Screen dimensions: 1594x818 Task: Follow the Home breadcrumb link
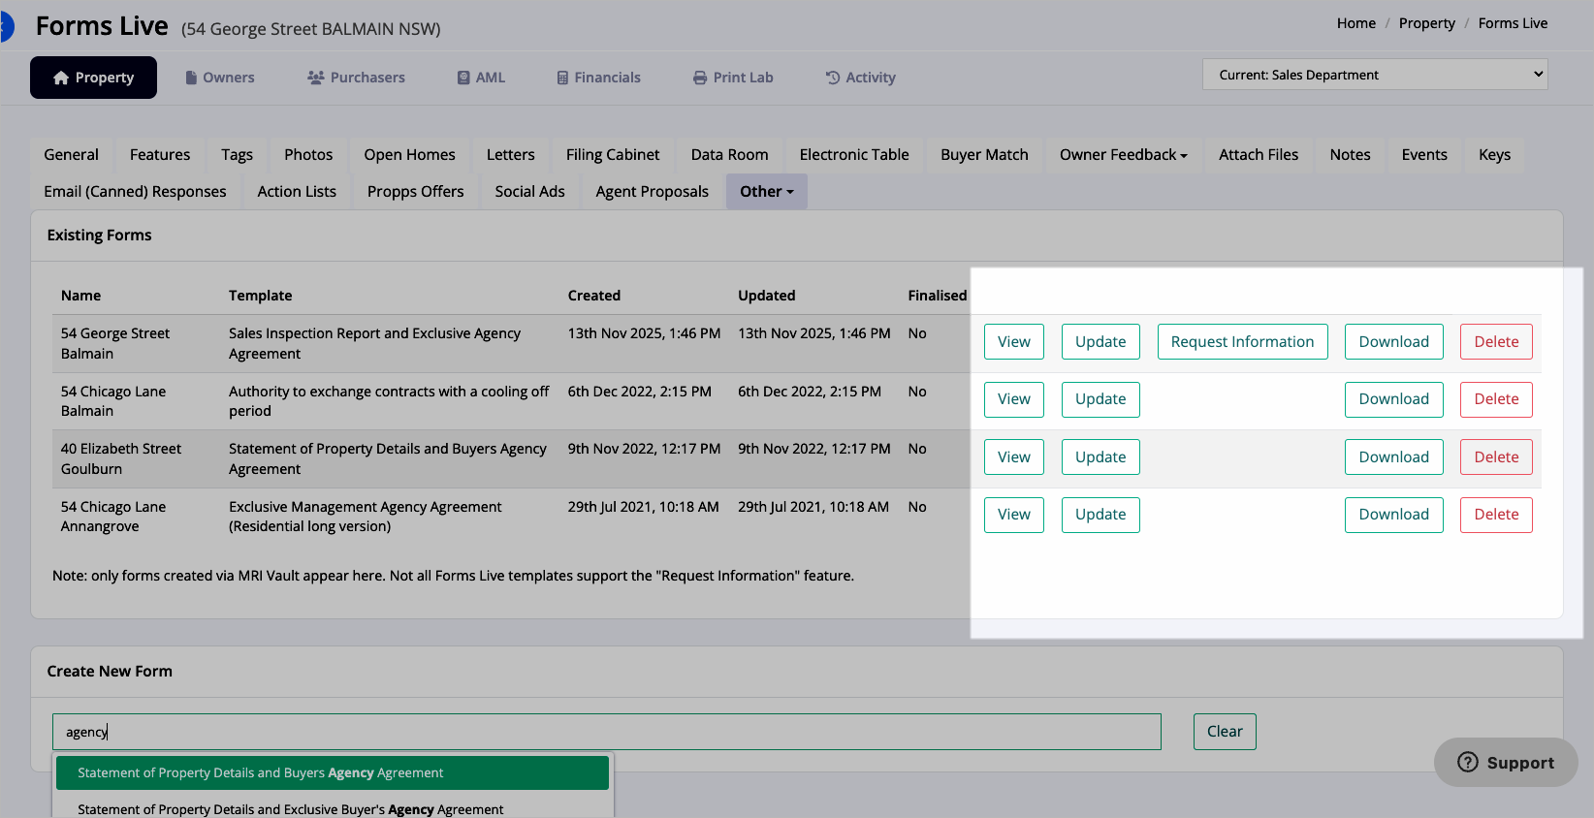(1355, 23)
